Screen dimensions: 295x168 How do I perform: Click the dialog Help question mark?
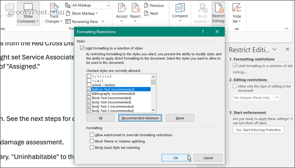click(203, 32)
